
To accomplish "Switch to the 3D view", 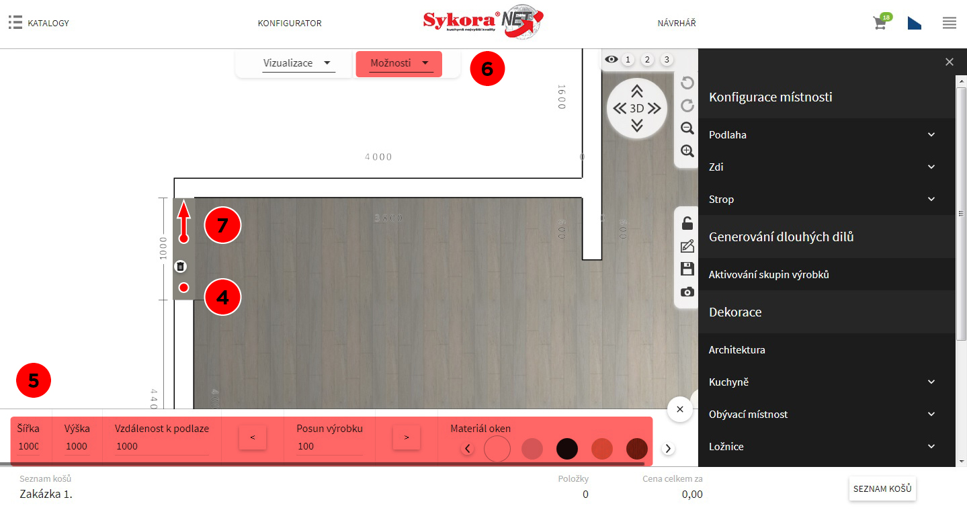I will pyautogui.click(x=636, y=108).
